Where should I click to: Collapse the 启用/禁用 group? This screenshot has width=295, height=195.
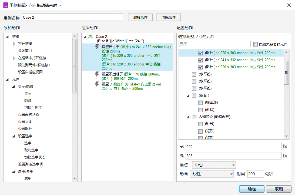pyautogui.click(x=14, y=172)
